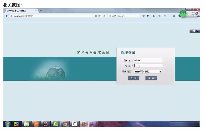The width and height of the screenshot is (204, 130).
Task: Reload the page with the refresh icon
Action: (x=104, y=16)
